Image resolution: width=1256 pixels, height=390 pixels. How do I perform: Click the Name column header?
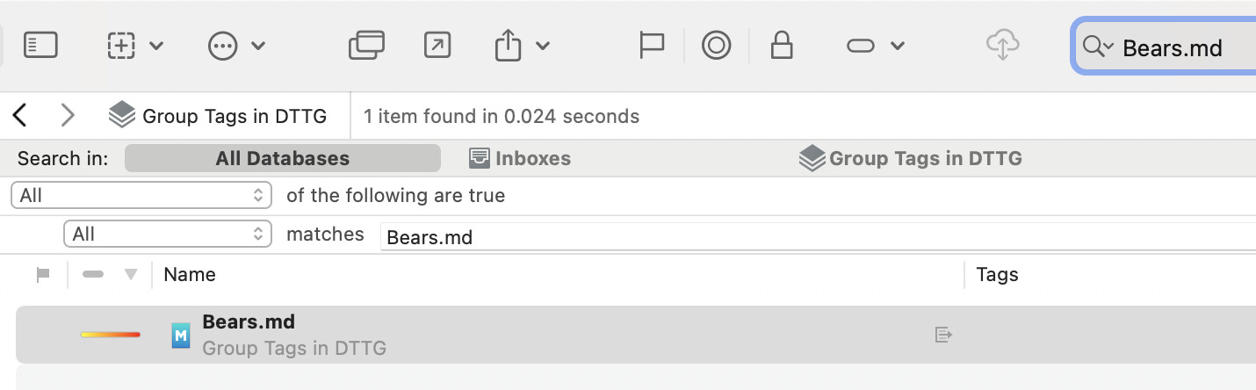pos(190,274)
